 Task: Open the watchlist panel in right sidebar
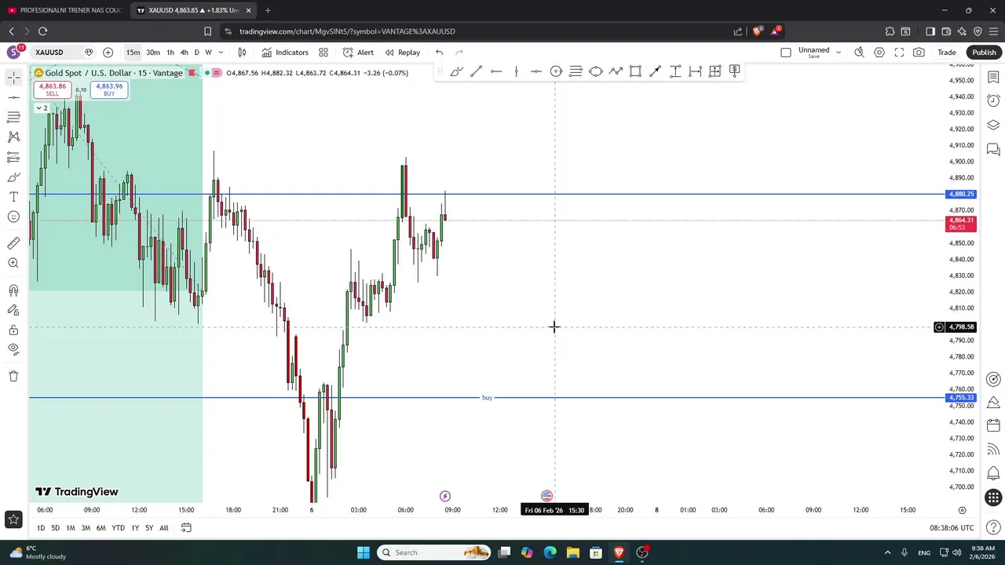[993, 78]
